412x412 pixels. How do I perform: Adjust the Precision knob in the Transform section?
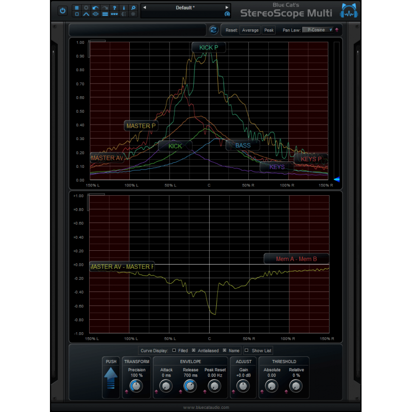click(136, 386)
